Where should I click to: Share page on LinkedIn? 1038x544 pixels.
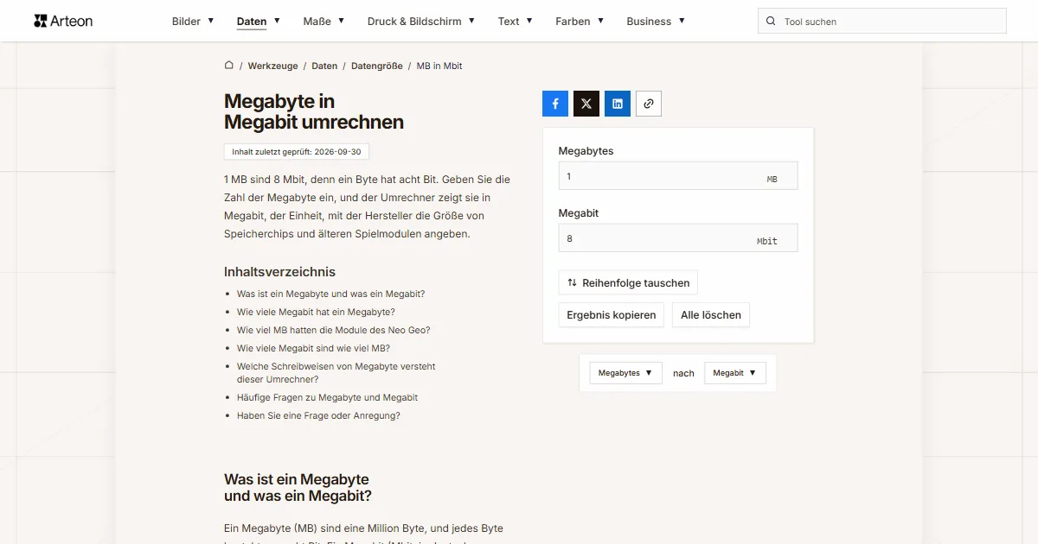[x=618, y=104]
